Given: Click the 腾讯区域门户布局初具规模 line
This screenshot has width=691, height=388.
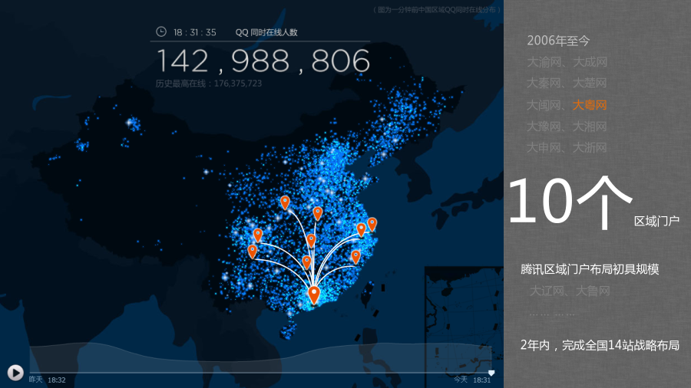Looking at the screenshot, I should tap(590, 269).
